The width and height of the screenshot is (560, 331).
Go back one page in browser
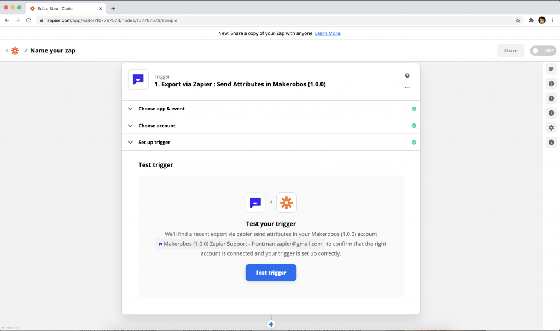coord(7,20)
